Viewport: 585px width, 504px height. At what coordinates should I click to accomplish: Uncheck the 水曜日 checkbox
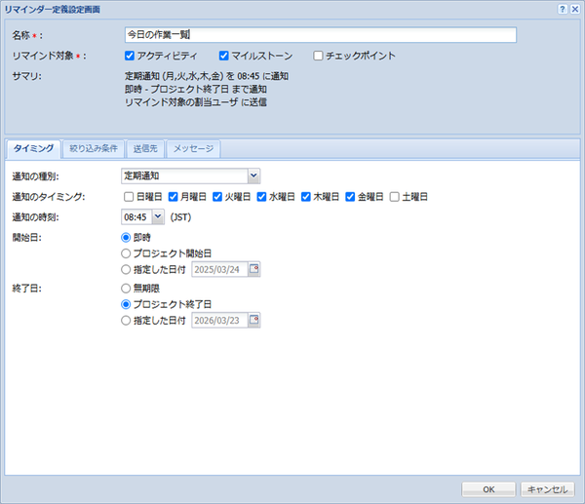(x=262, y=196)
